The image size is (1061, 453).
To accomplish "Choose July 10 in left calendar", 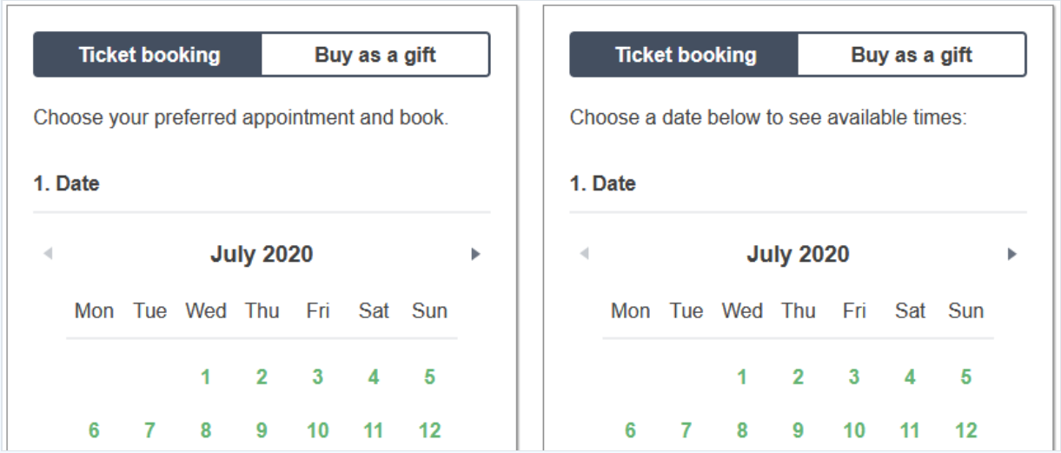I will tap(318, 430).
